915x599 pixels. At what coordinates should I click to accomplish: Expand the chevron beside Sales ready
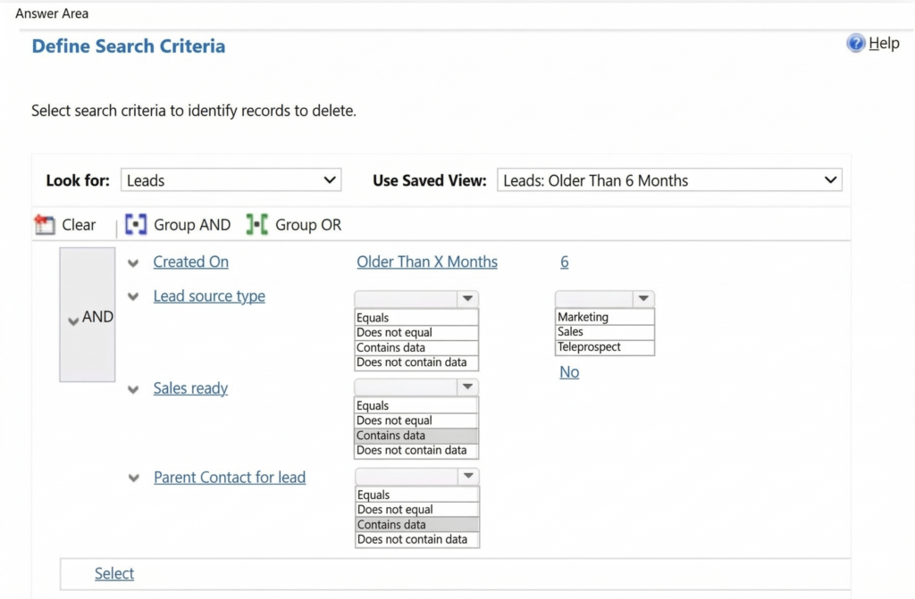(x=134, y=389)
